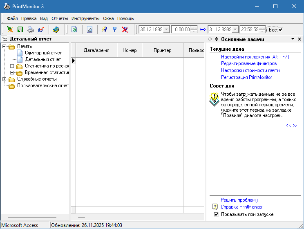Click the printer icon in toolbar
The width and height of the screenshot is (304, 229).
pyautogui.click(x=30, y=29)
